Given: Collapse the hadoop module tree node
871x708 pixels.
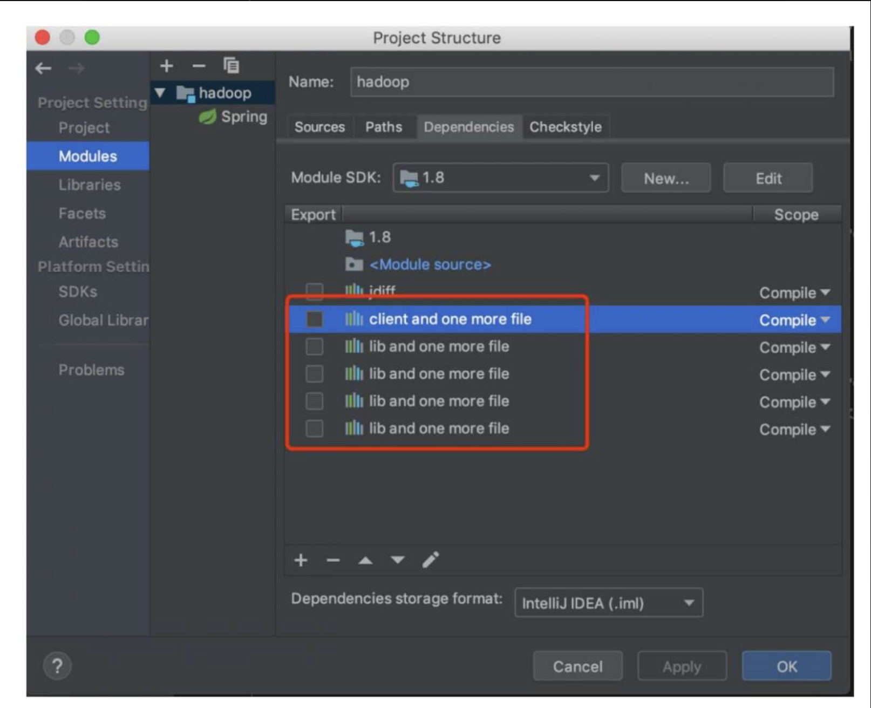Looking at the screenshot, I should tap(160, 92).
